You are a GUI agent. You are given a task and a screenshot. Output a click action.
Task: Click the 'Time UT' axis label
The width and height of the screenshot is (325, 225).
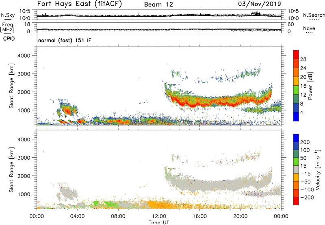pos(159,223)
